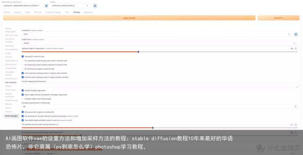303x155 pixels.
Task: Enable greyscale mask in results for inpainting
Action: click(x=23, y=61)
